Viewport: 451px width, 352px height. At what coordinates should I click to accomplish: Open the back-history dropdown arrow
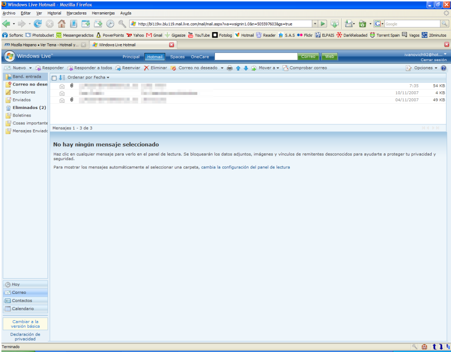(14, 24)
